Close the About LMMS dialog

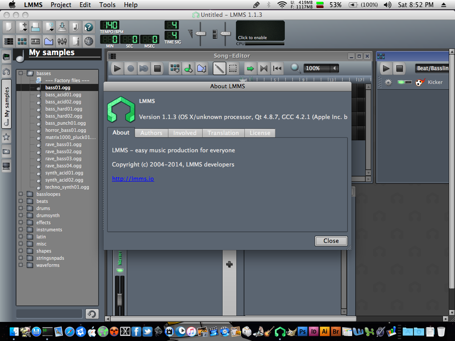pos(331,241)
